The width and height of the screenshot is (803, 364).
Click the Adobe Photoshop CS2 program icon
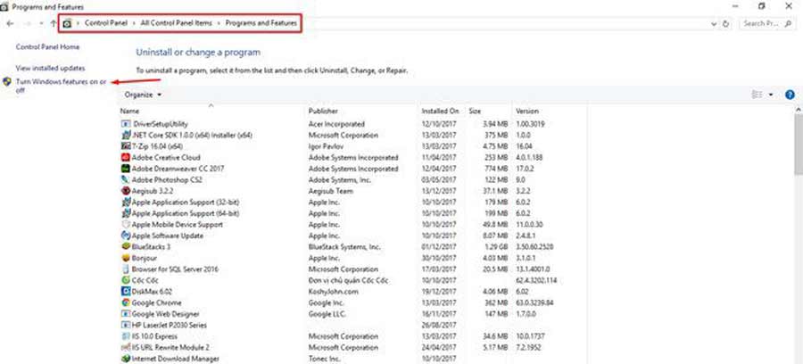coord(124,178)
